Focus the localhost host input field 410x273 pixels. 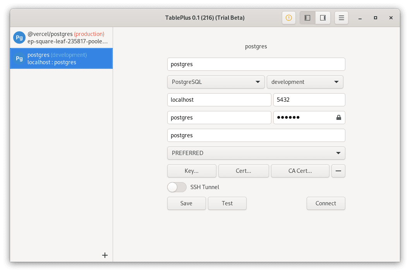tap(219, 100)
